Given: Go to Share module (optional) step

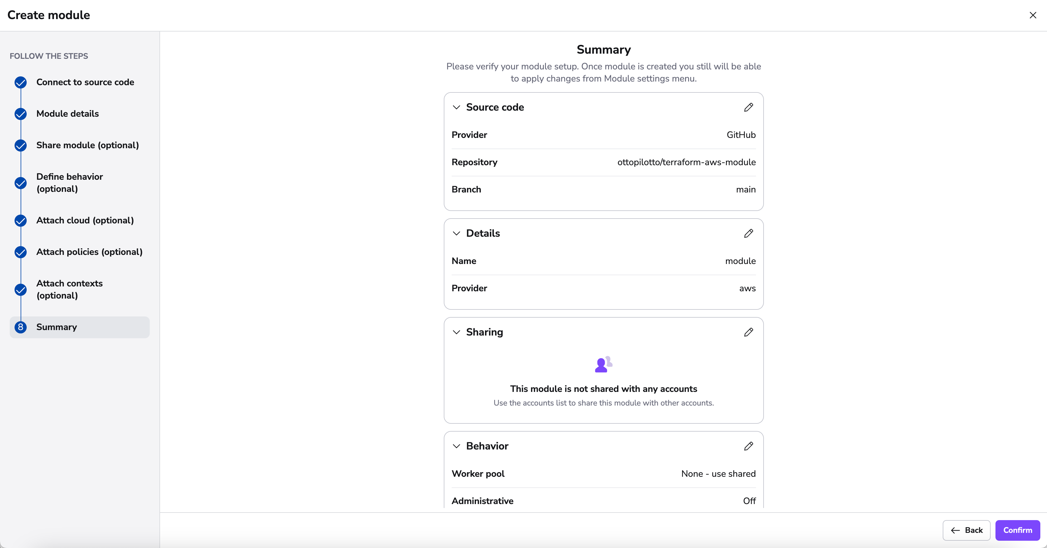Looking at the screenshot, I should pos(87,145).
